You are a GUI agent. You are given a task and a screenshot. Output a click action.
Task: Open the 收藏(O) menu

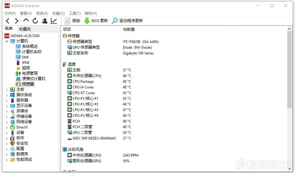58,13
